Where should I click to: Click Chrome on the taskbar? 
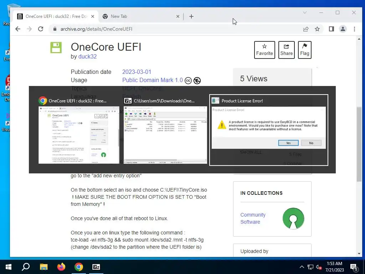click(x=79, y=267)
